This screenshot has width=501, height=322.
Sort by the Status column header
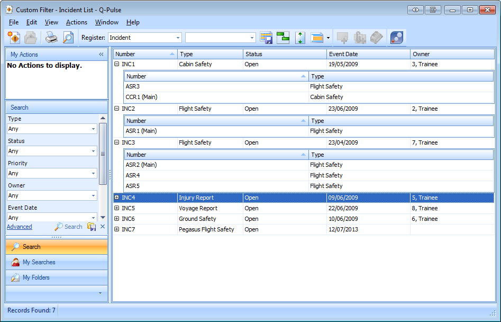285,54
